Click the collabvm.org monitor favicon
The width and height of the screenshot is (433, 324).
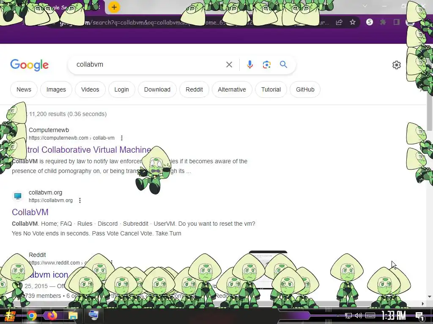(18, 196)
